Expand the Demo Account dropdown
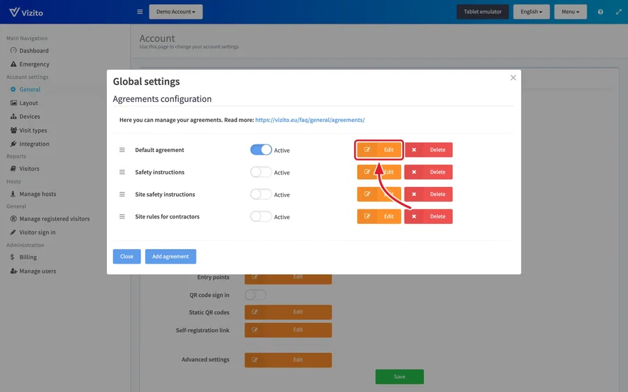Viewport: 628px width, 392px height. (x=176, y=12)
